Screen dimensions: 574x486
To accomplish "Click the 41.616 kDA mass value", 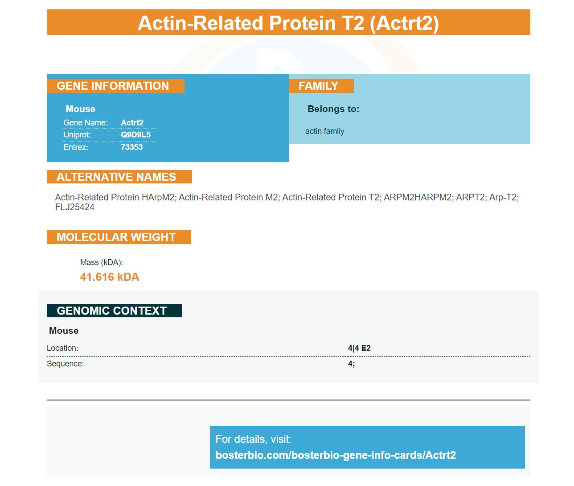I will point(110,277).
